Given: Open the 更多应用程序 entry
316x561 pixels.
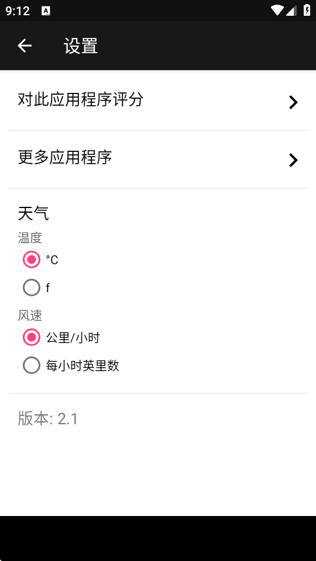Looking at the screenshot, I should pos(158,159).
